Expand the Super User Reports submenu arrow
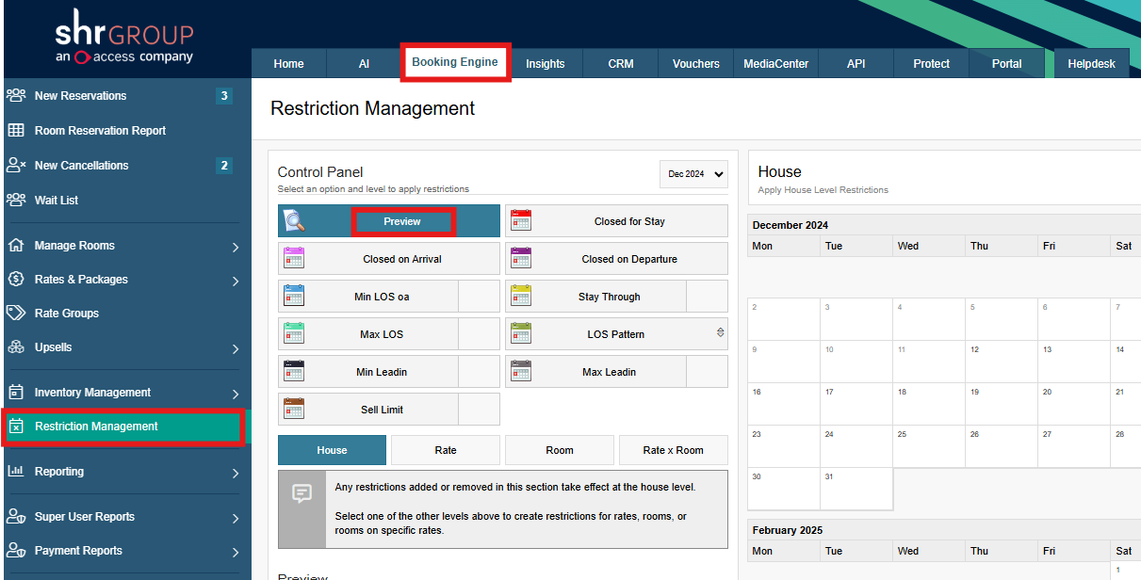 (x=236, y=518)
